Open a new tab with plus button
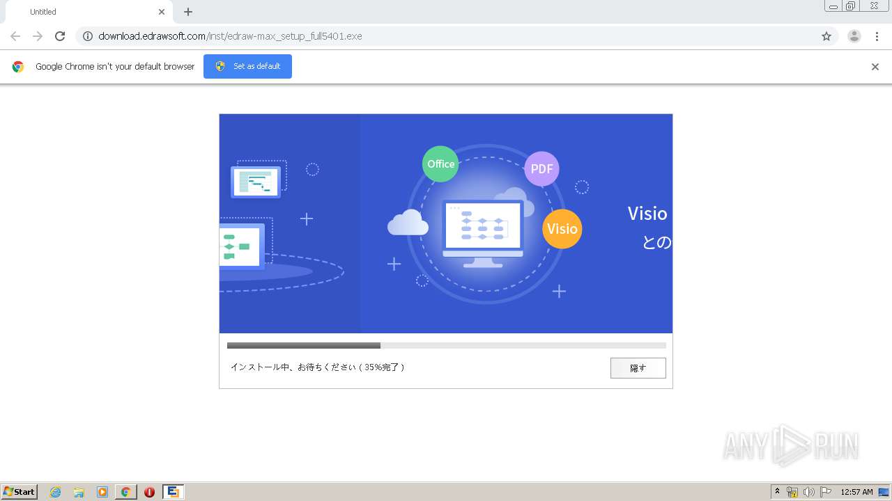 point(188,12)
